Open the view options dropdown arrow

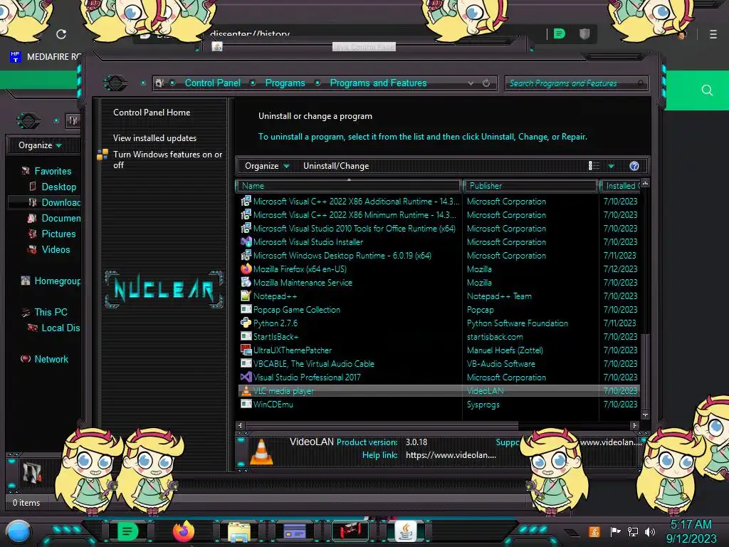pyautogui.click(x=612, y=166)
